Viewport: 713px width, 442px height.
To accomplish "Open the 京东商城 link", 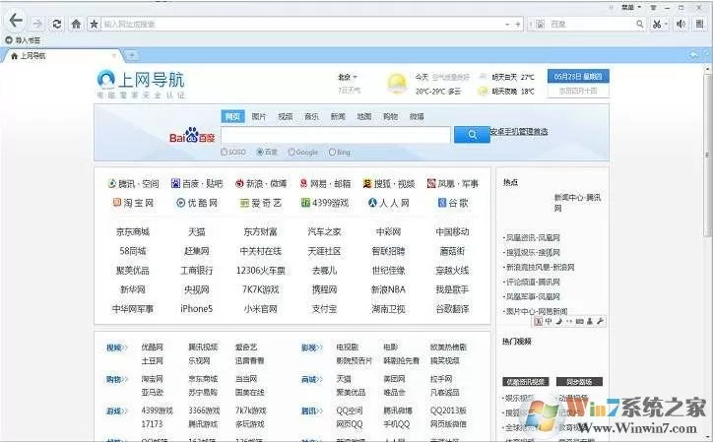I will point(133,232).
